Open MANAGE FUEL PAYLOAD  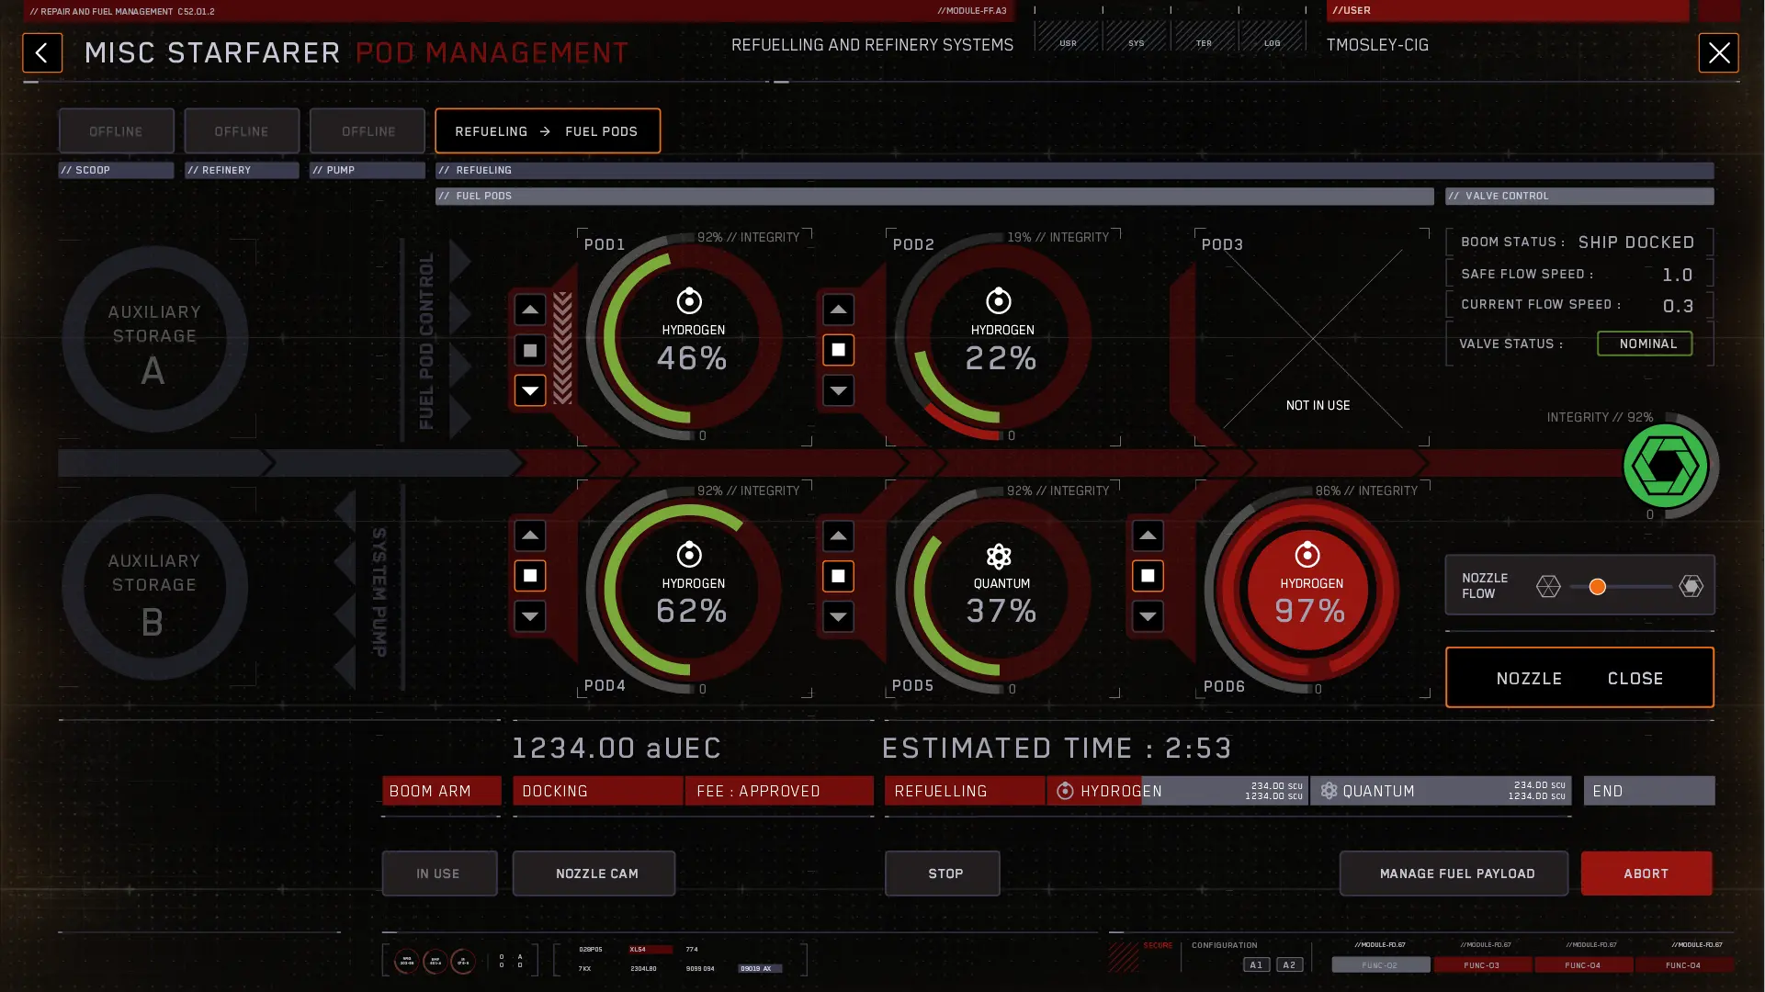(x=1454, y=874)
